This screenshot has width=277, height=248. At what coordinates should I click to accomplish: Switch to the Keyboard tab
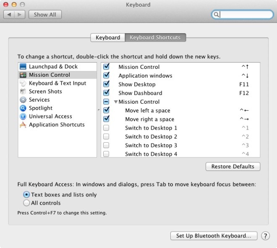pyautogui.click(x=108, y=37)
